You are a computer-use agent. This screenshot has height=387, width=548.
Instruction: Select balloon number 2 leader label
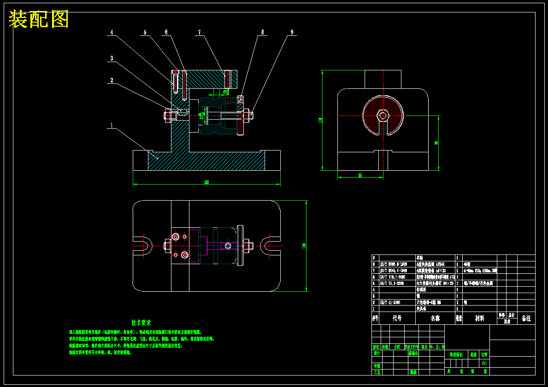click(112, 80)
